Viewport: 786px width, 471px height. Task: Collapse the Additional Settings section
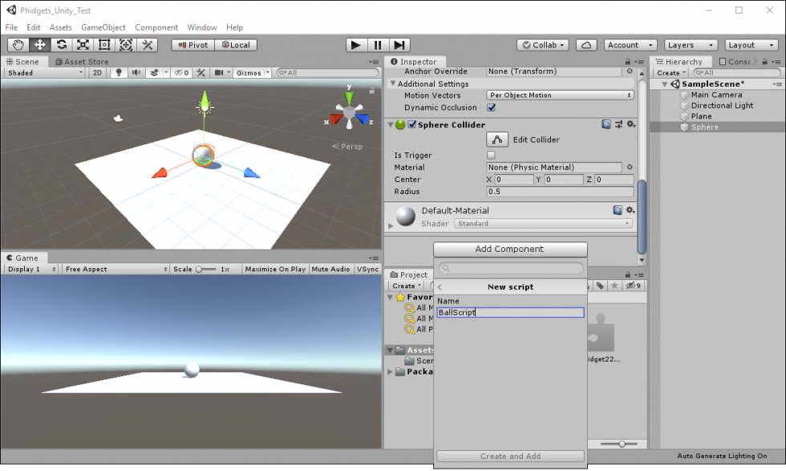tap(393, 83)
